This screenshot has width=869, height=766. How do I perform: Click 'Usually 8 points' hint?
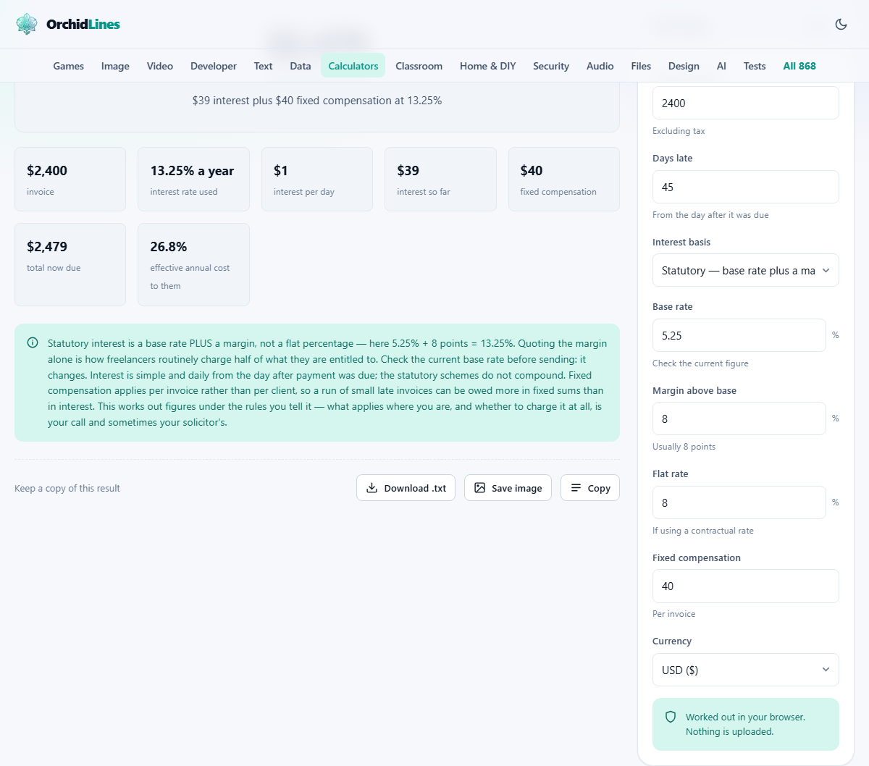tap(684, 447)
